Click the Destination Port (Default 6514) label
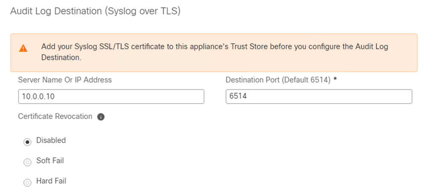This screenshot has width=426, height=193. pyautogui.click(x=278, y=80)
